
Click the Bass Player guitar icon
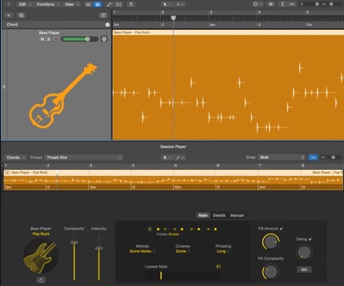point(40,255)
